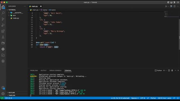
Task: Open the Manage gear icon
Action: pyautogui.click(x=3, y=94)
